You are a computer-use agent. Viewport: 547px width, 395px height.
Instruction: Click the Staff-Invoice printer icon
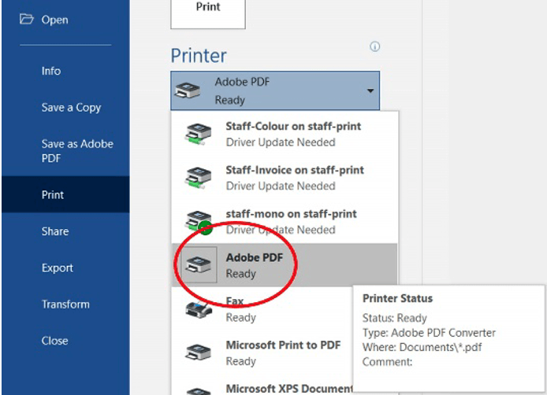198,178
